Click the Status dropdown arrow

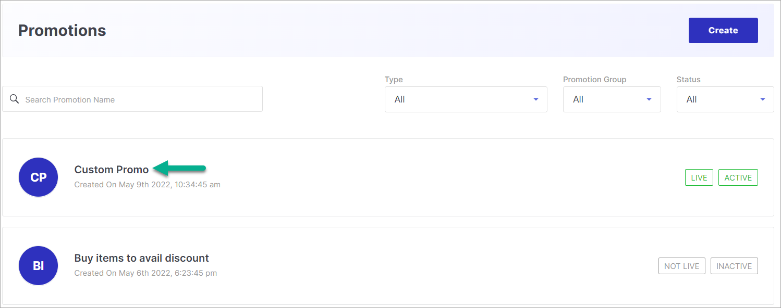(x=763, y=99)
